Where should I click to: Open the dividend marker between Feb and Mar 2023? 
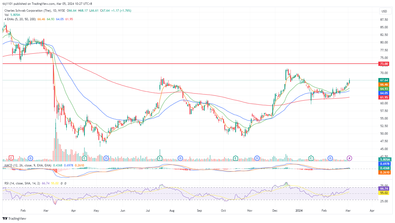coord(30,158)
